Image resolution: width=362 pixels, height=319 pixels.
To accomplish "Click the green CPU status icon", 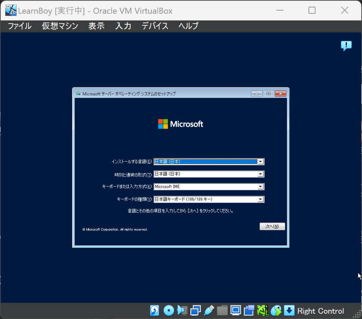I will pos(262,311).
